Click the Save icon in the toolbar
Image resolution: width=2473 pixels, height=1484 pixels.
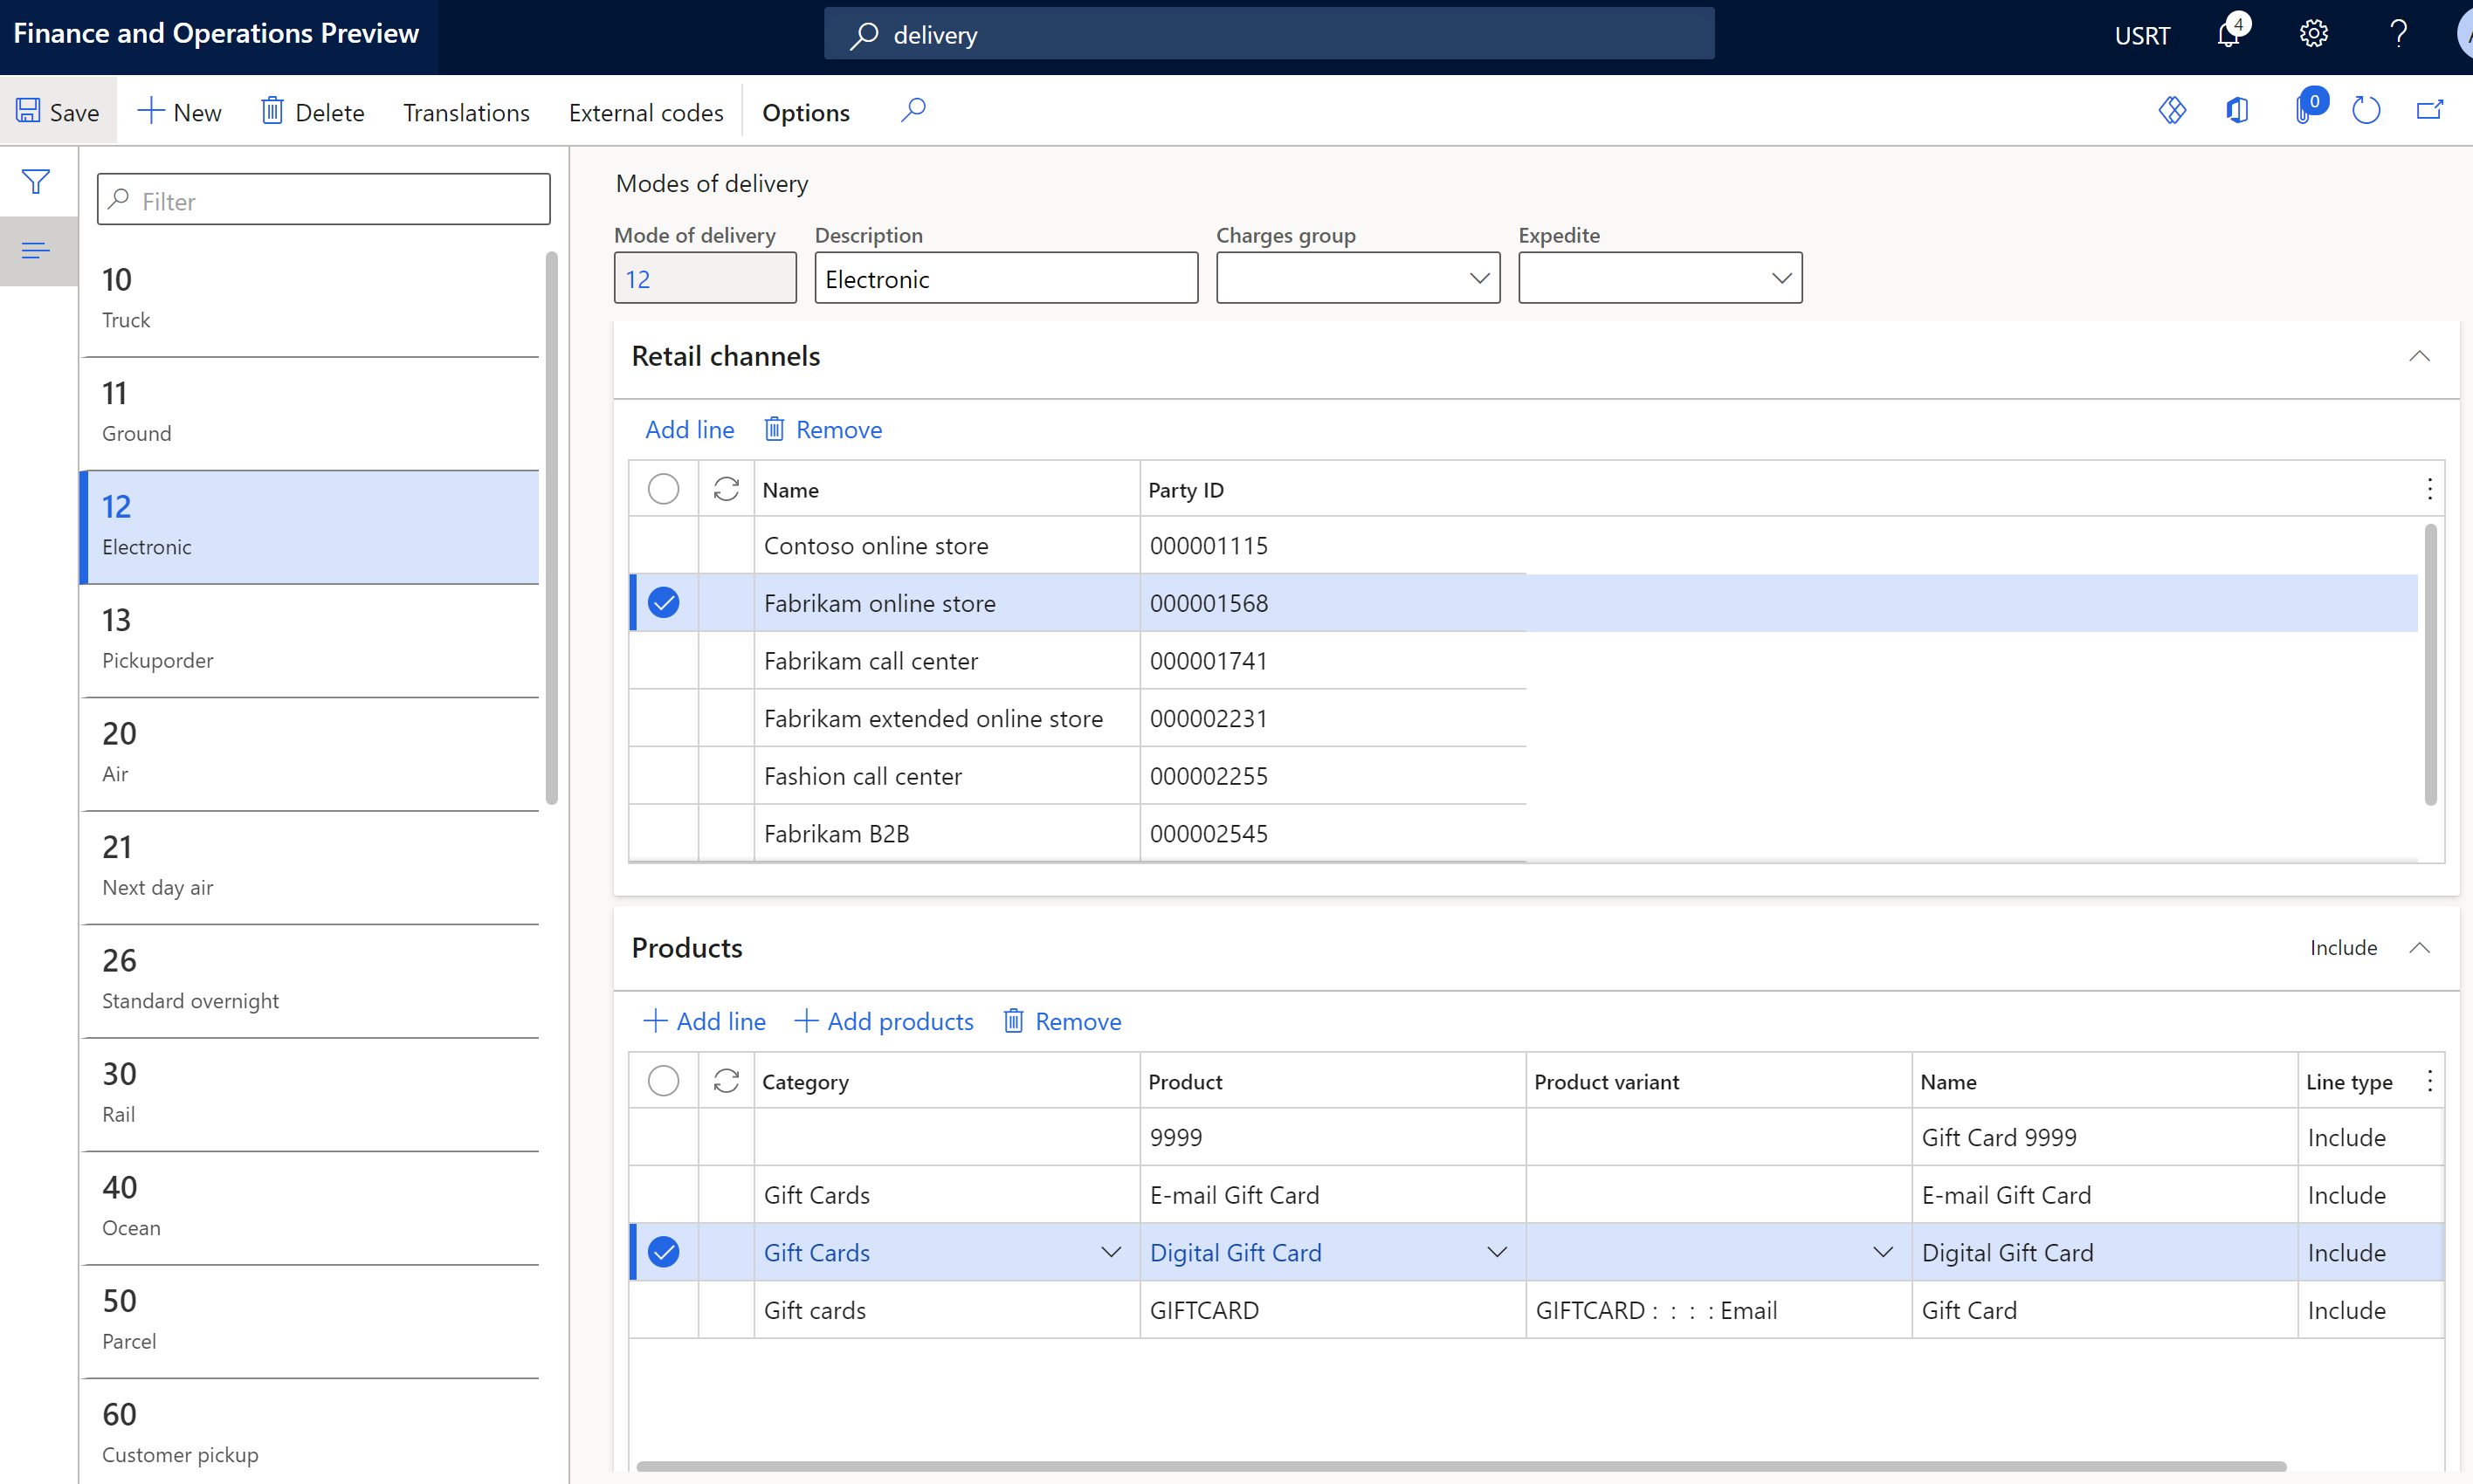click(x=28, y=112)
